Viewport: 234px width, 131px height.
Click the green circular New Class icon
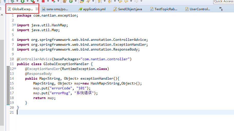tap(71, 1)
